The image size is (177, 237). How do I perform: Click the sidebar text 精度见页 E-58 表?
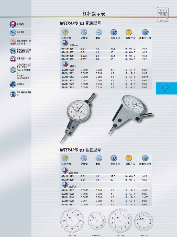24,59
